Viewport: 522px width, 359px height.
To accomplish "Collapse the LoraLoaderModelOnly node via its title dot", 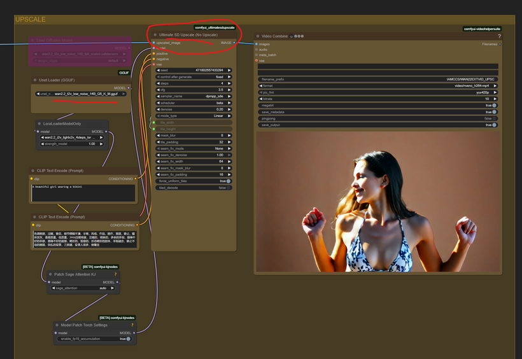I will point(40,124).
